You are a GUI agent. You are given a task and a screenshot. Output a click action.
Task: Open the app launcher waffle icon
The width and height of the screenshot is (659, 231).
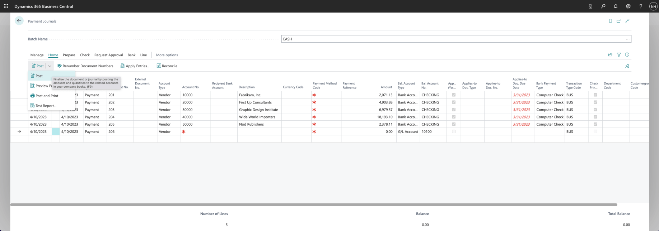6,6
